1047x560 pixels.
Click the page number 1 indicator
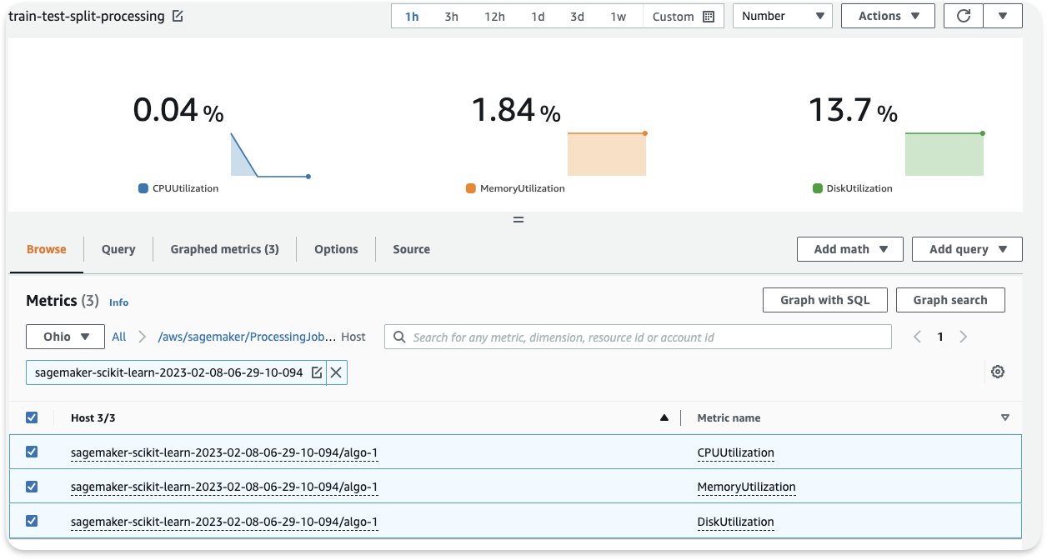point(940,337)
